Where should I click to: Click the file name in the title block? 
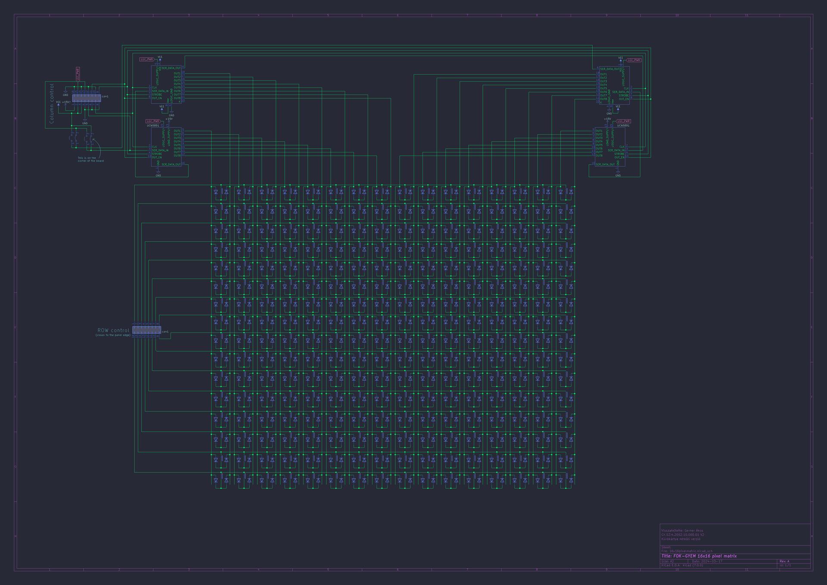pyautogui.click(x=687, y=551)
